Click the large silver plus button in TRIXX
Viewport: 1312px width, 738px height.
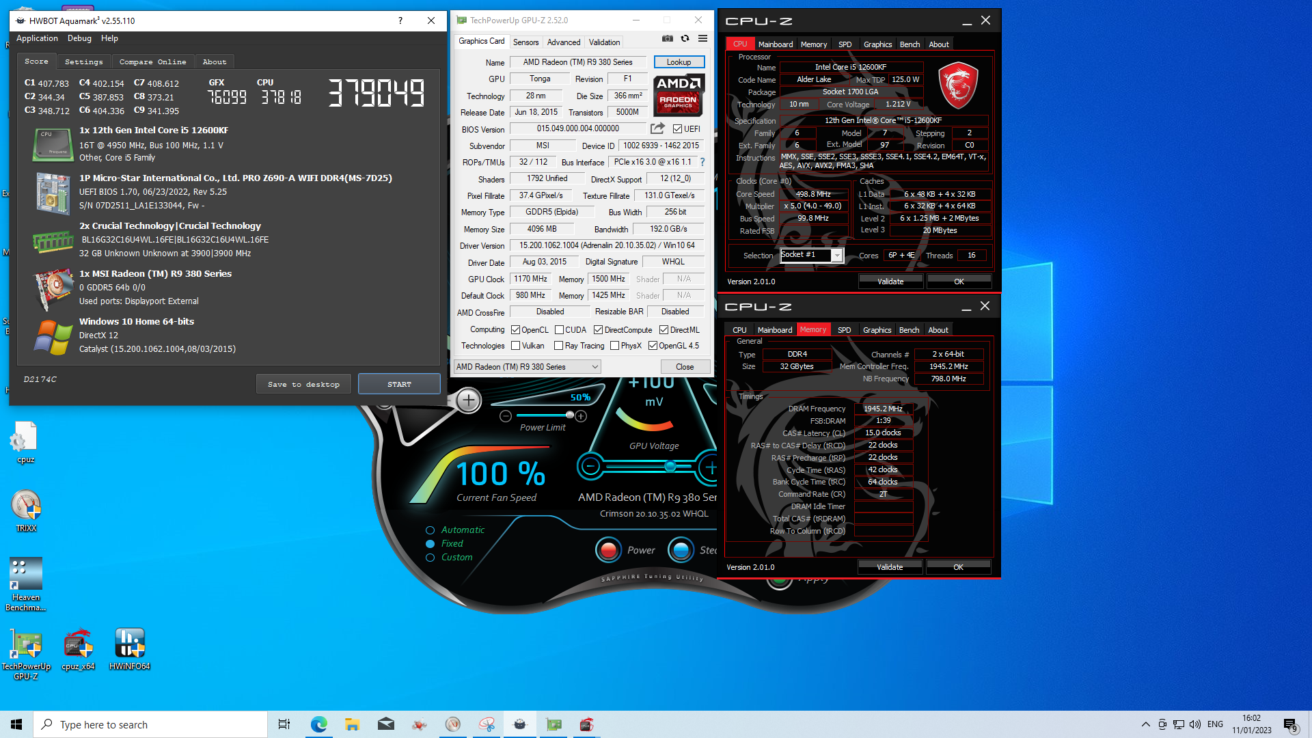pos(469,400)
